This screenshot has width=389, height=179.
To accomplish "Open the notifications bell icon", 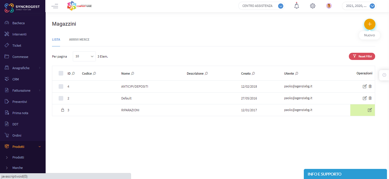I will [x=297, y=6].
